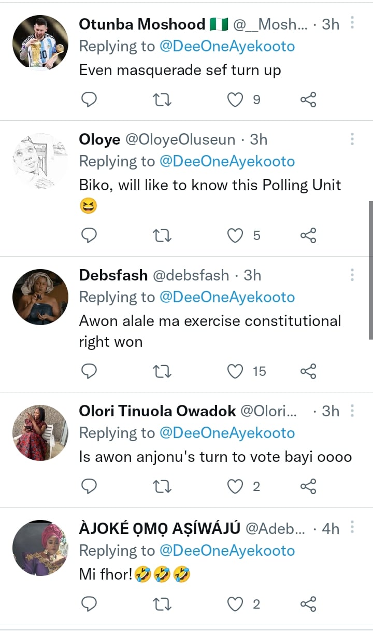This screenshot has height=633, width=373.
Task: Open more options on Oloye's tweet
Action: (x=352, y=139)
